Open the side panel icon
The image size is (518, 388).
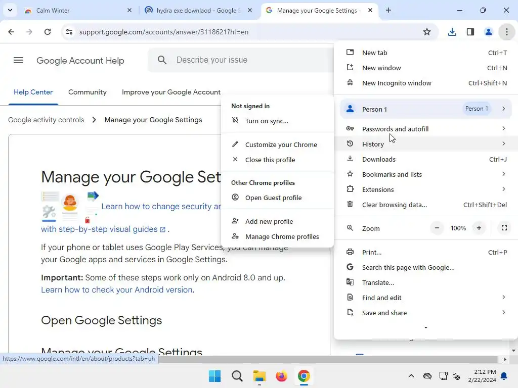point(470,32)
